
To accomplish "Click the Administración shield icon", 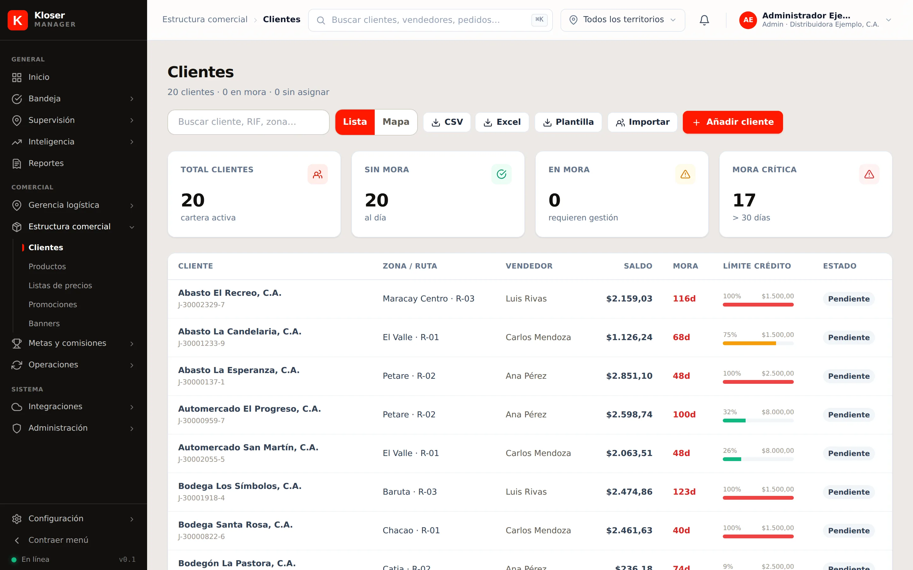I will pos(16,428).
